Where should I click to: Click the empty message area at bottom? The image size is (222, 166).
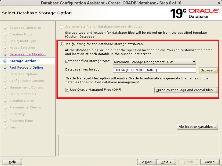coord(139,145)
